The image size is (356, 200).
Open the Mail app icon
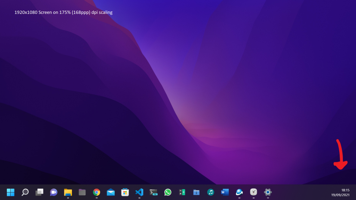(x=111, y=192)
